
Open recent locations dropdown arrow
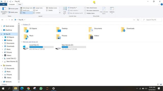tap(9, 20)
